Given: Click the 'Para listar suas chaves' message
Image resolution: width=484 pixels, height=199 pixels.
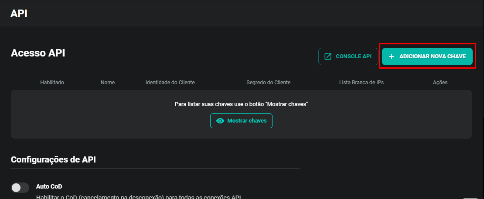Looking at the screenshot, I should [241, 104].
